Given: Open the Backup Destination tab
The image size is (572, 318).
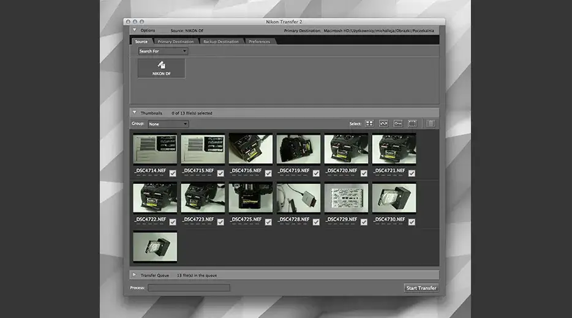Looking at the screenshot, I should [221, 42].
